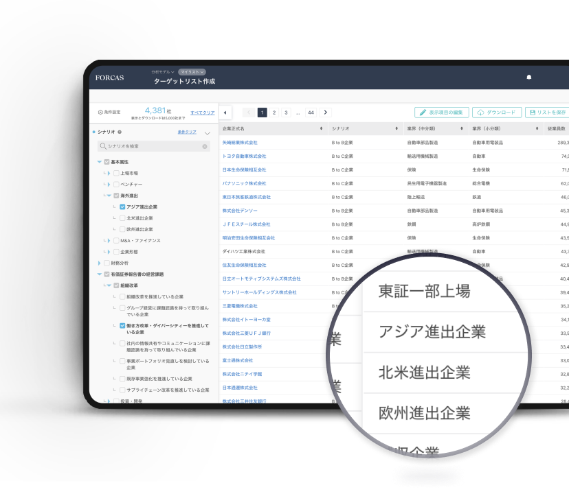This screenshot has width=569, height=494.
Task: Check 組織改革を推進している企業 checkbox
Action: tap(122, 297)
